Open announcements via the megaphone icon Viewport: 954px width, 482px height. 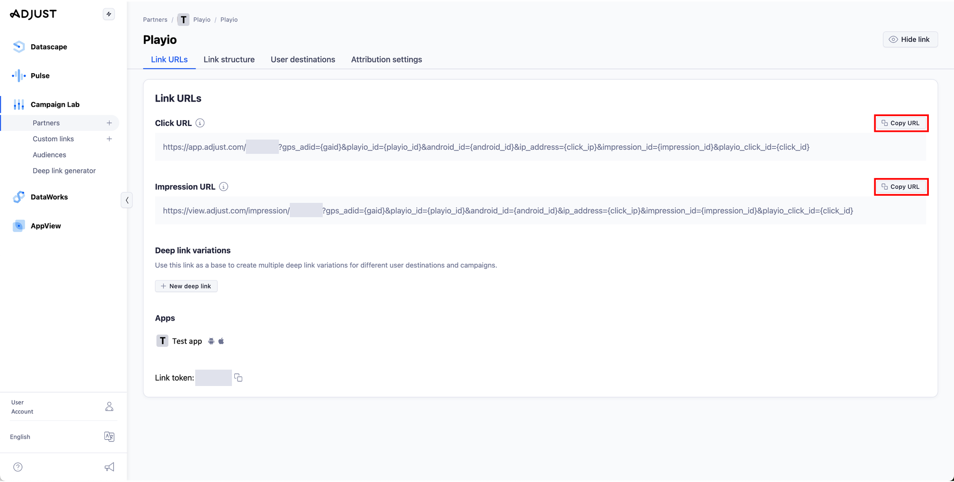[x=109, y=467]
